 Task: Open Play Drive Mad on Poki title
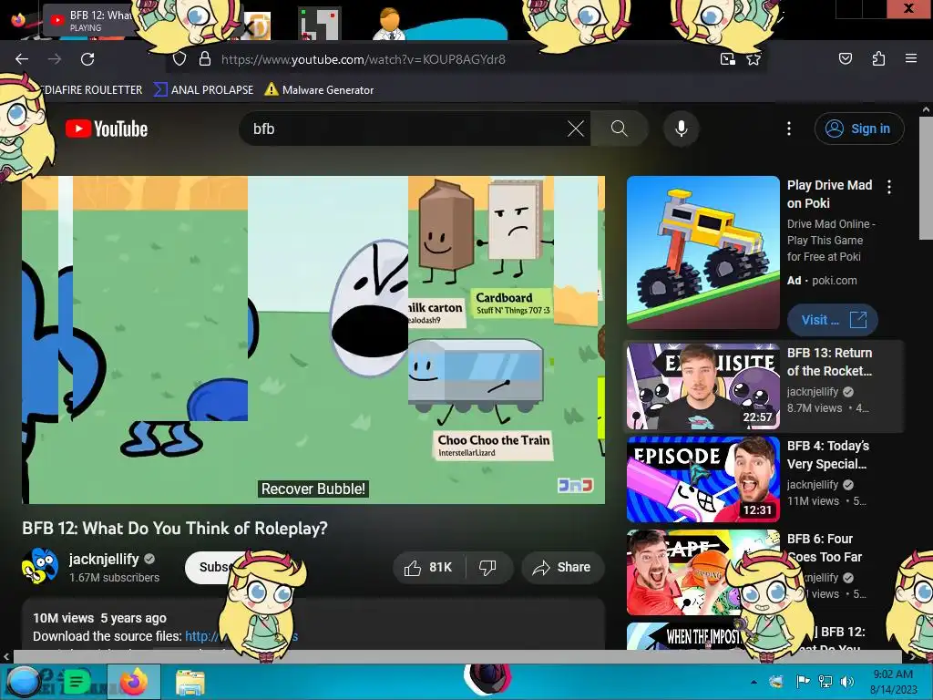click(x=829, y=194)
